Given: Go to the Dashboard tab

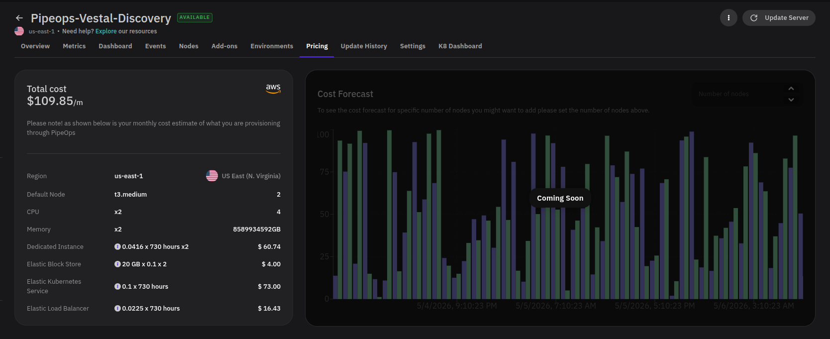Looking at the screenshot, I should click(x=115, y=46).
